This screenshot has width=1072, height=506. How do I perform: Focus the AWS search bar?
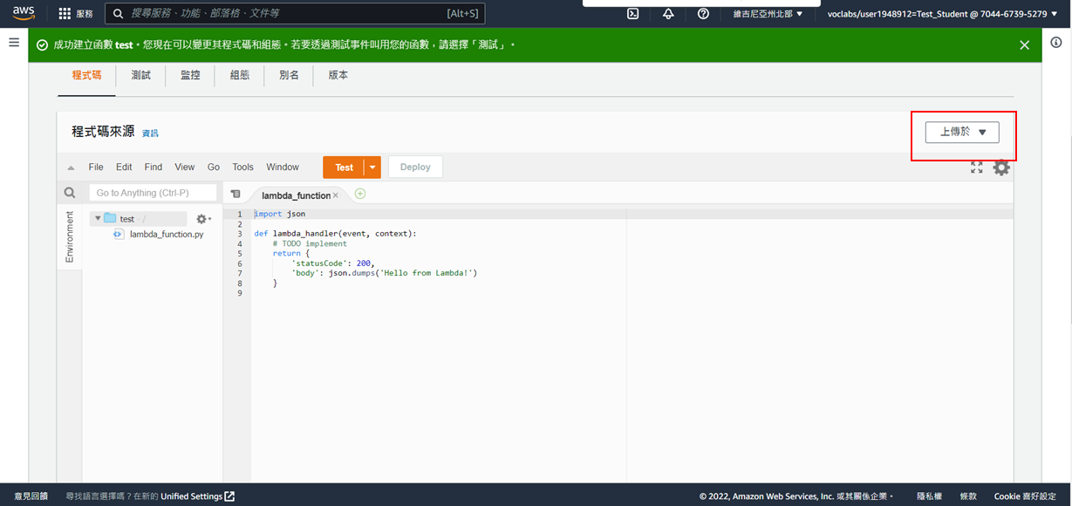[295, 14]
